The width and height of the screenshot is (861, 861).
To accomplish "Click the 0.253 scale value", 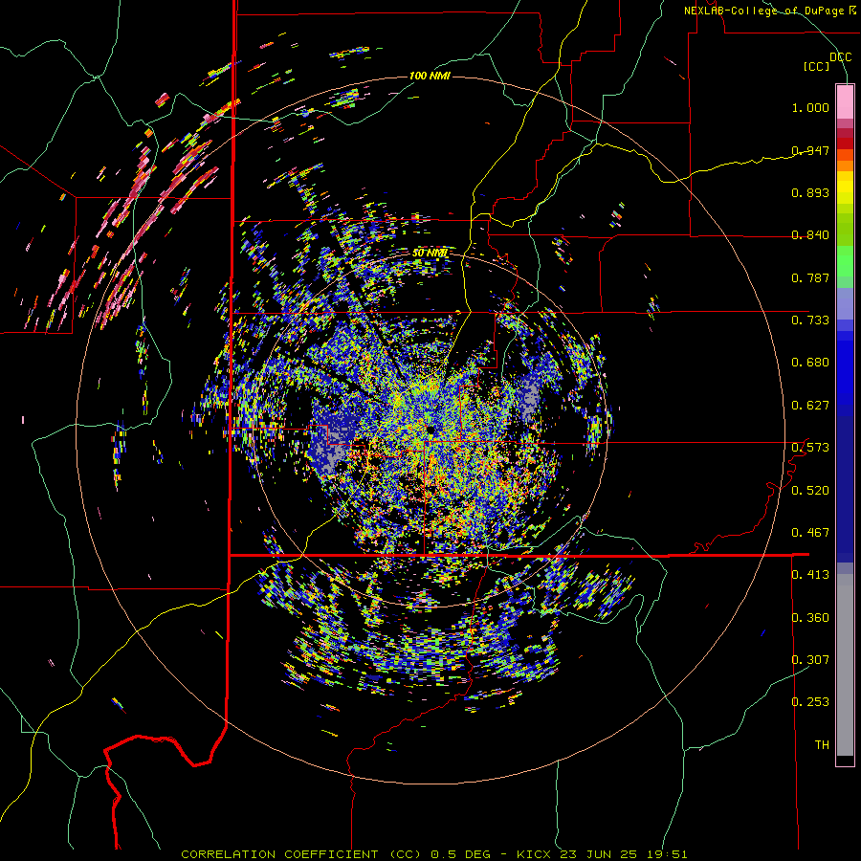I will [x=810, y=702].
